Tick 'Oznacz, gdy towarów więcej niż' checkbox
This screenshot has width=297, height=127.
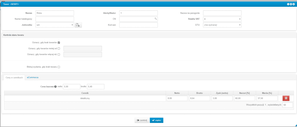[59, 55]
